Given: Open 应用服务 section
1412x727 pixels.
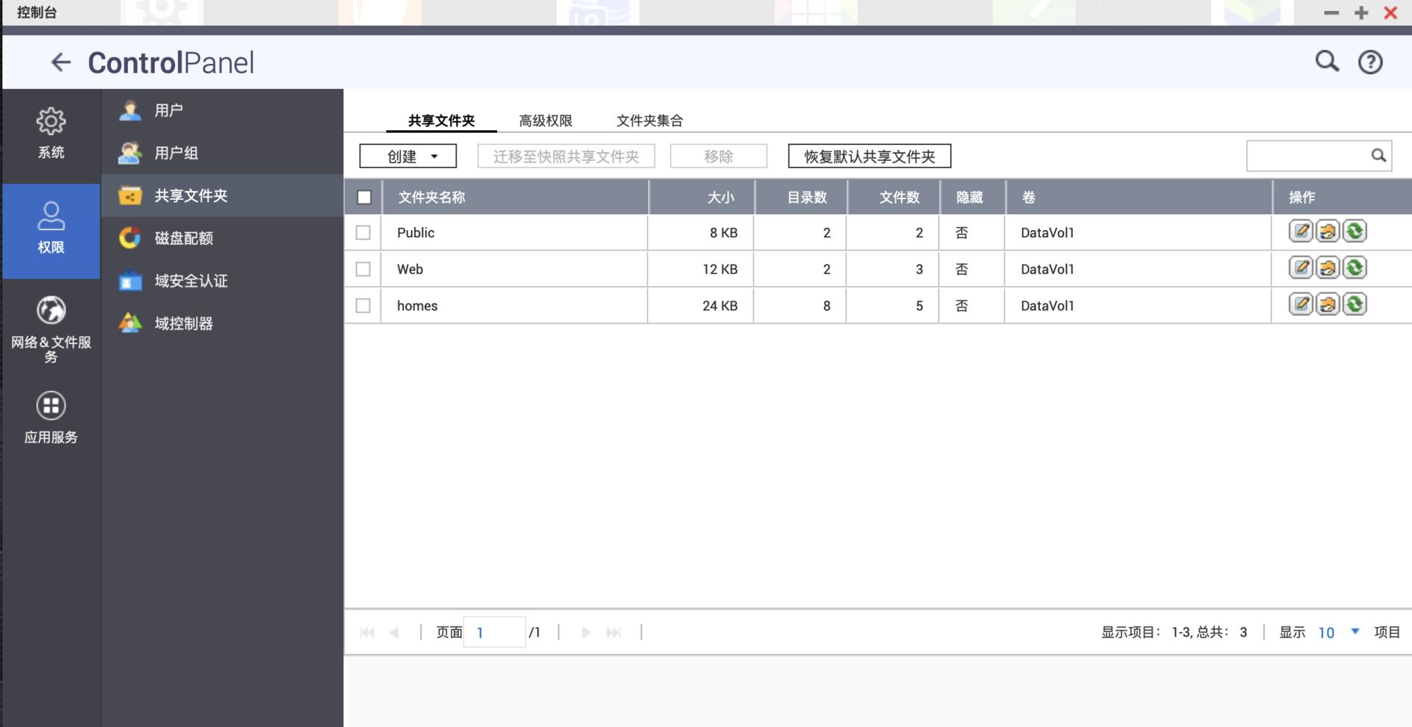Looking at the screenshot, I should tap(50, 417).
